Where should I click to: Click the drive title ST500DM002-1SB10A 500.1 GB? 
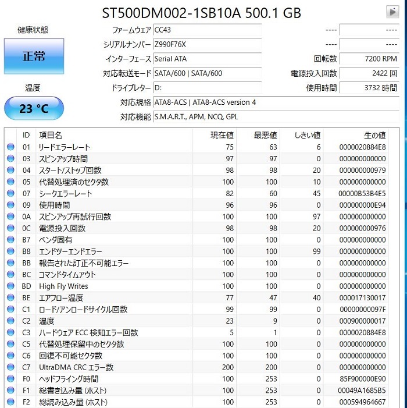pos(201,13)
